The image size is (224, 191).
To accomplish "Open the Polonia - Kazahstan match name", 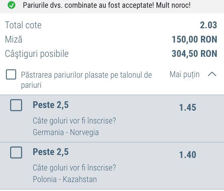I will click(x=65, y=179).
